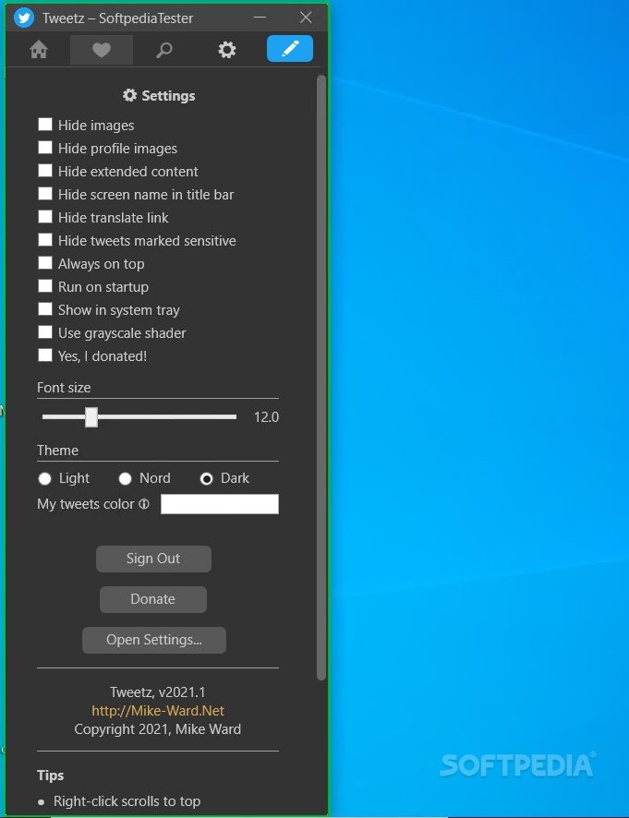Click the Sign Out button
629x818 pixels.
click(x=153, y=559)
